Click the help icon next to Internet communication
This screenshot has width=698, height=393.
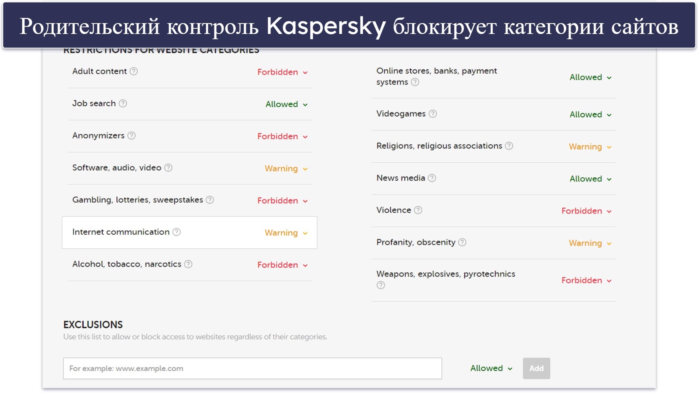tap(176, 232)
